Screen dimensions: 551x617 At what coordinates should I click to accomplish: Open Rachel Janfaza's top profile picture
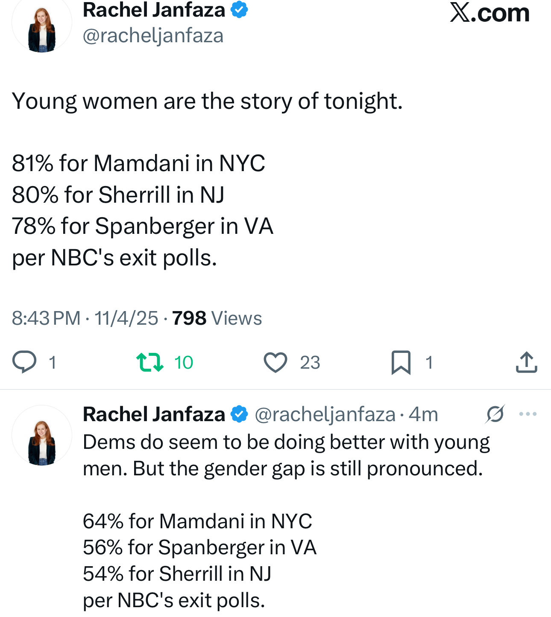pyautogui.click(x=42, y=26)
